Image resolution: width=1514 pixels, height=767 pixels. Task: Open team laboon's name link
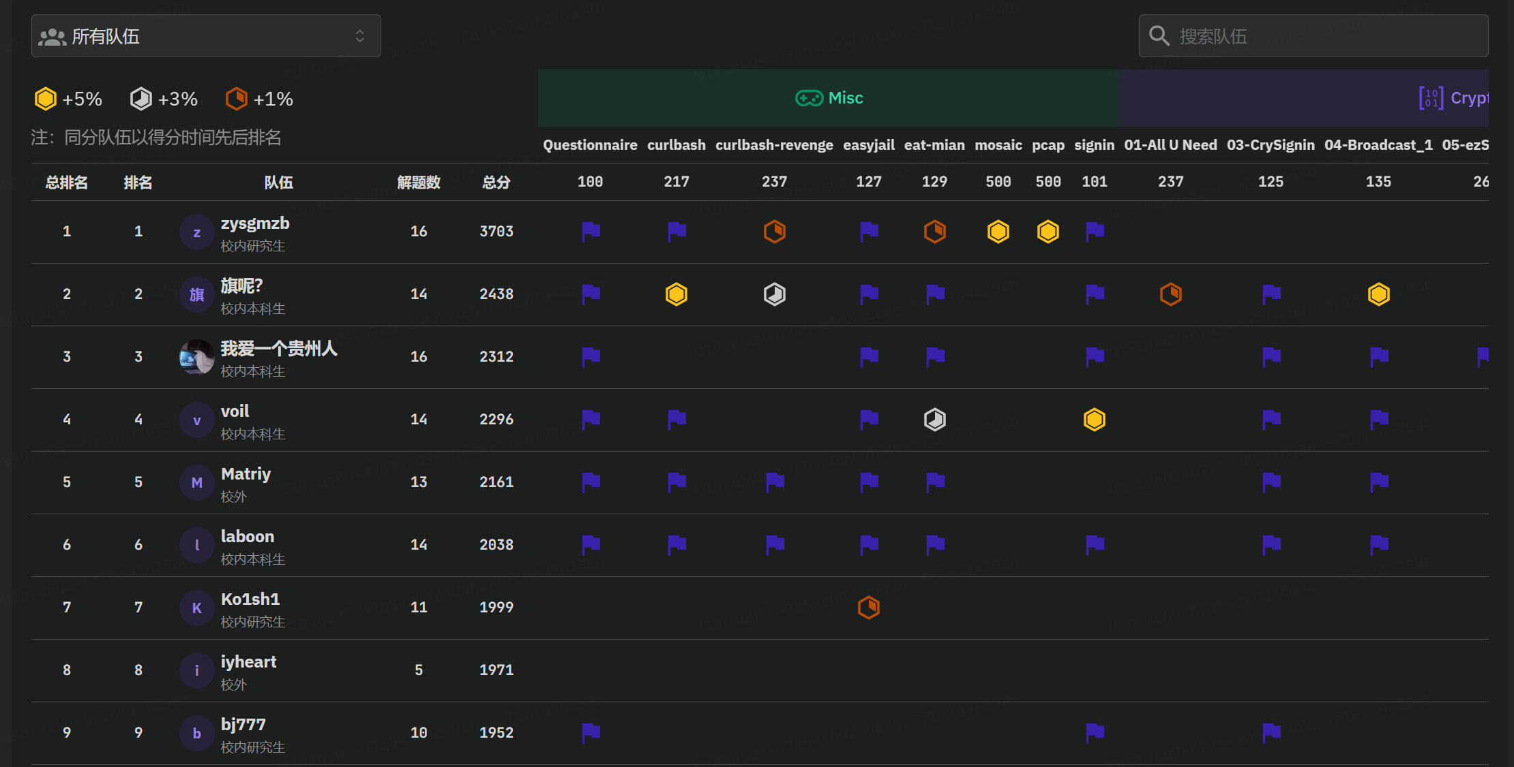click(x=248, y=537)
